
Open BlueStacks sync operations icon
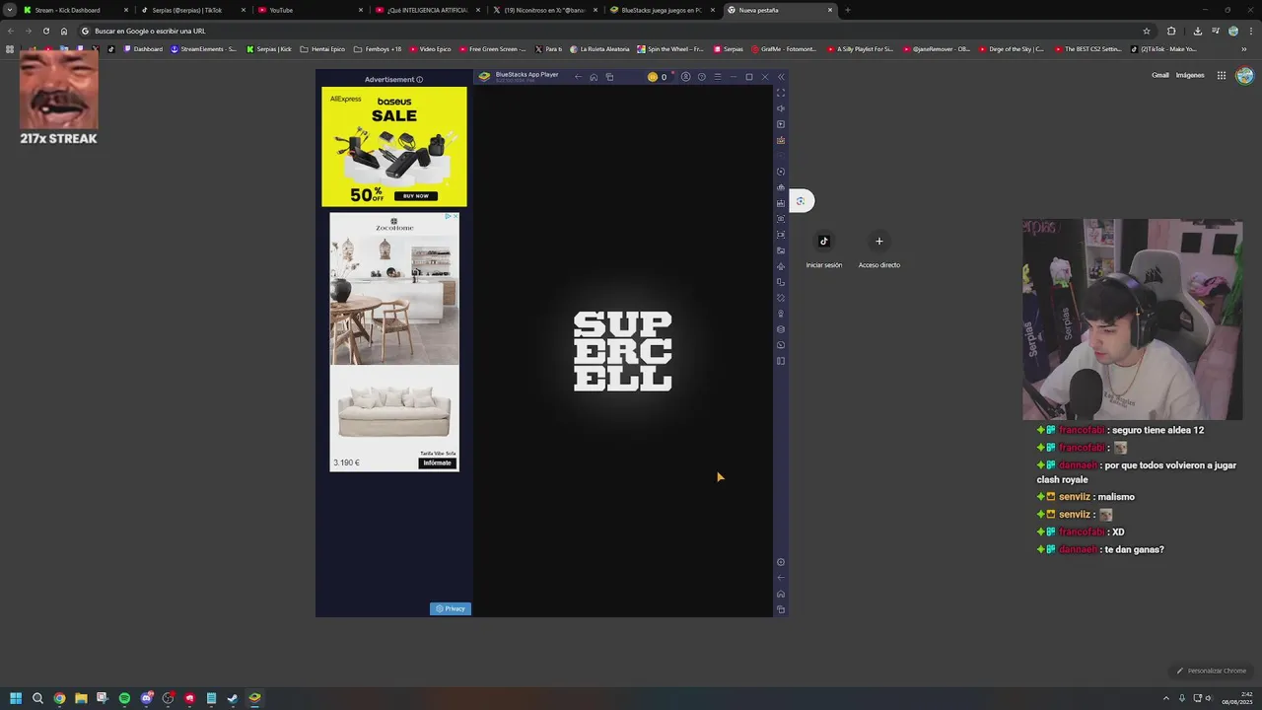pyautogui.click(x=781, y=172)
